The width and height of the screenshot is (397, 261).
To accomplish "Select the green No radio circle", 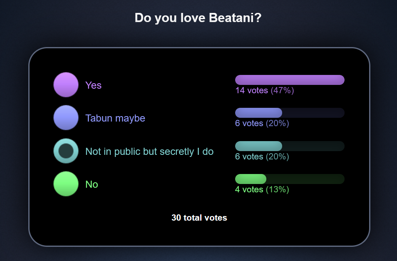I will point(66,184).
